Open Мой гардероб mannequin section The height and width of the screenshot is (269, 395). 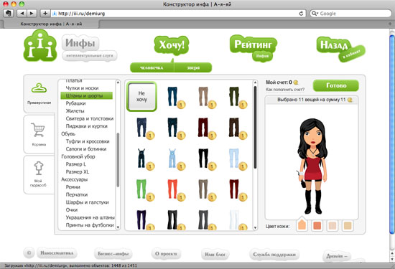39,174
